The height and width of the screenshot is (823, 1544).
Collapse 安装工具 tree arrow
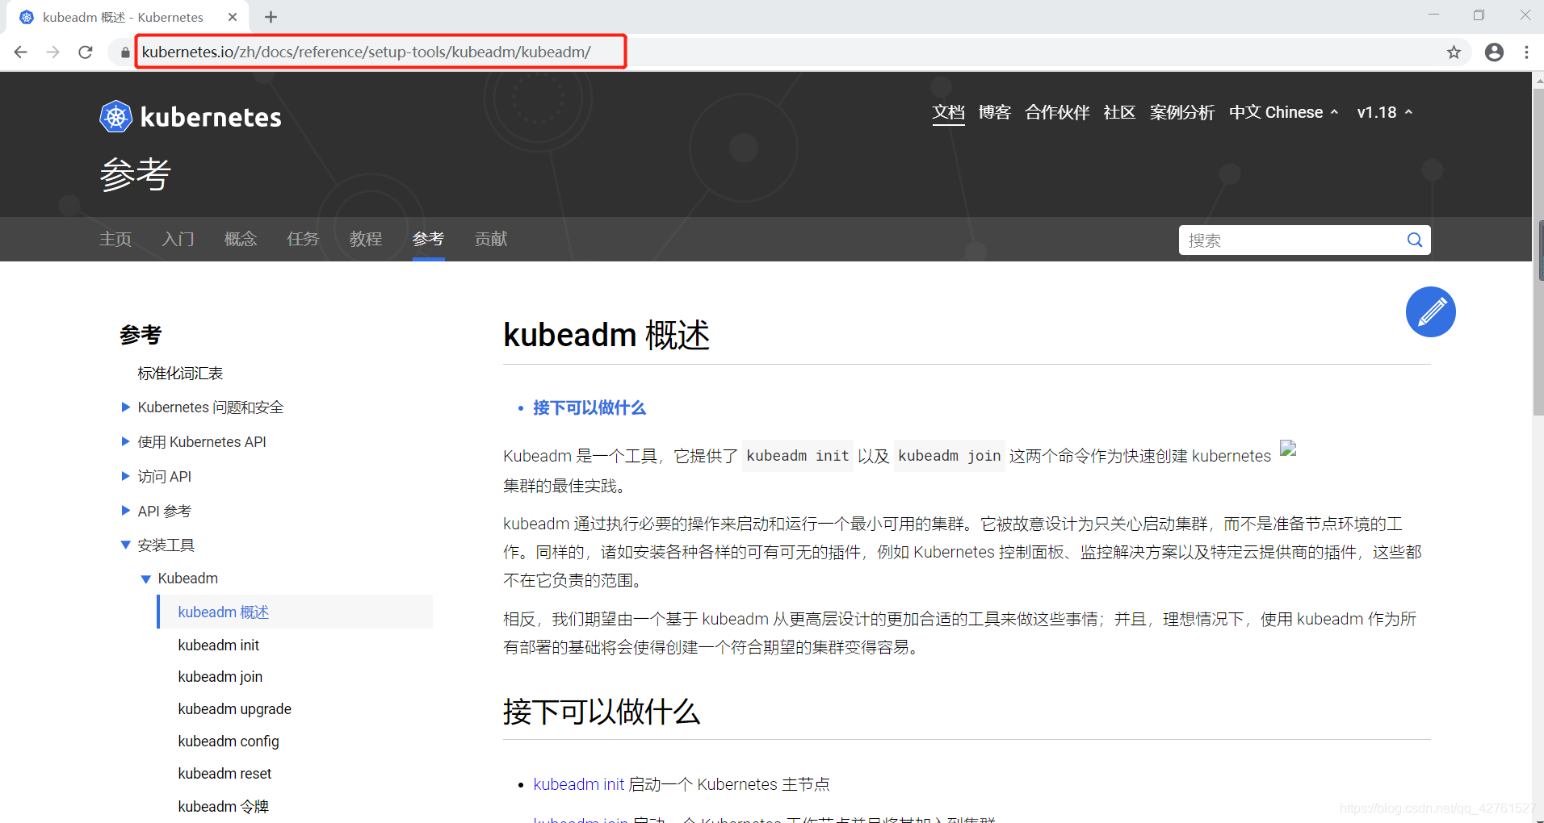(x=125, y=545)
